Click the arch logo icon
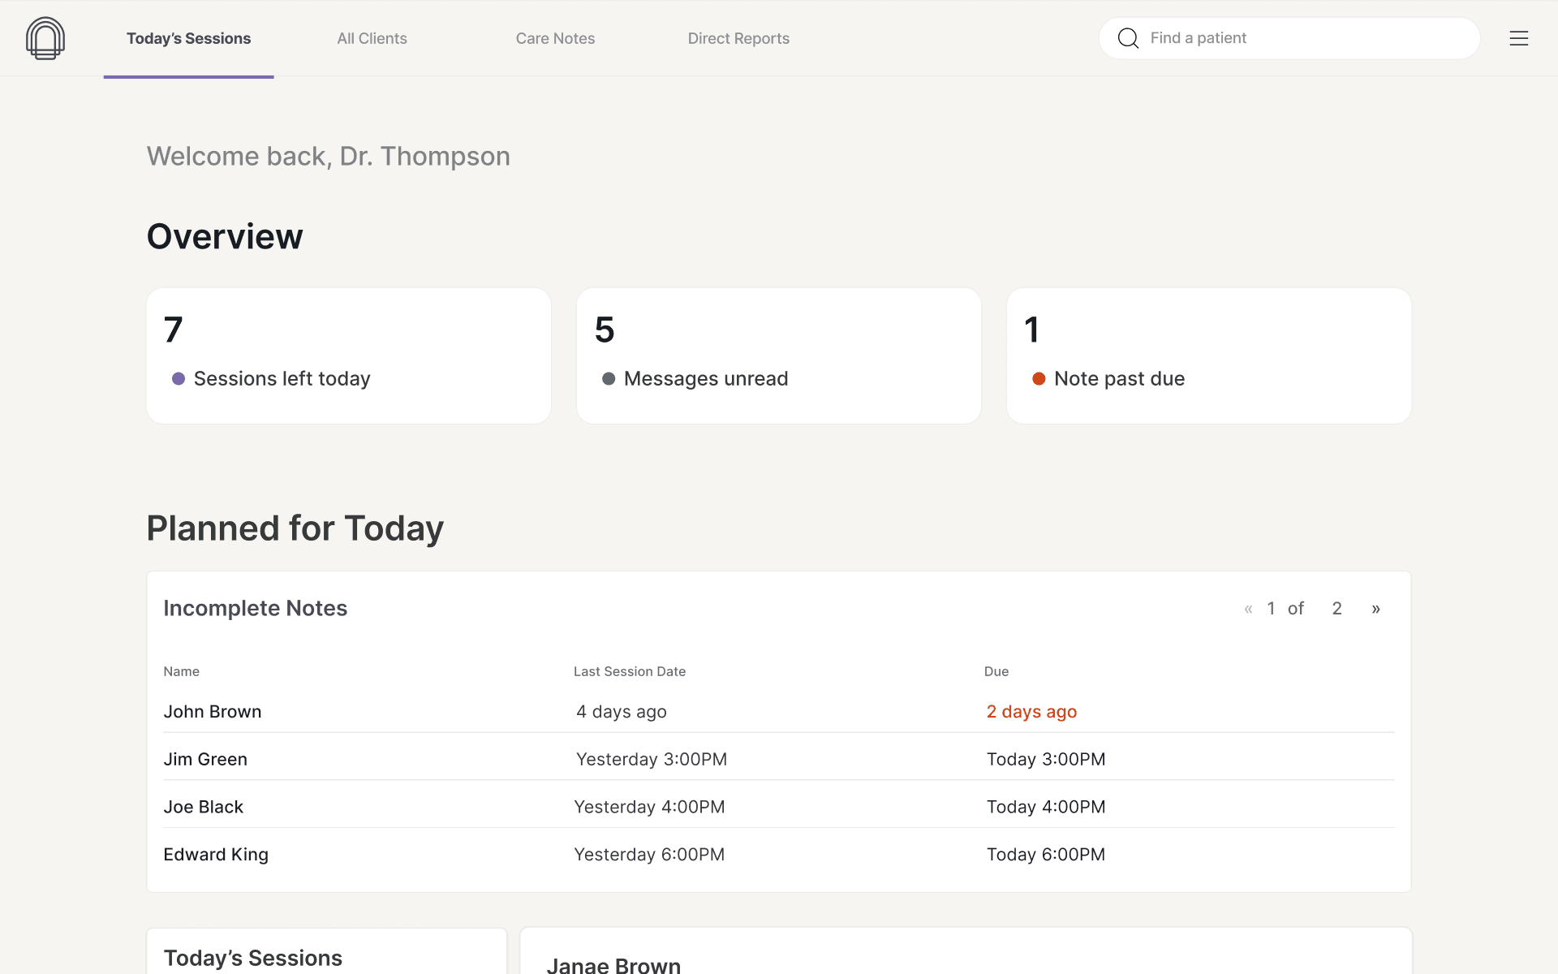Screen dimensions: 1558x974 [x=45, y=38]
